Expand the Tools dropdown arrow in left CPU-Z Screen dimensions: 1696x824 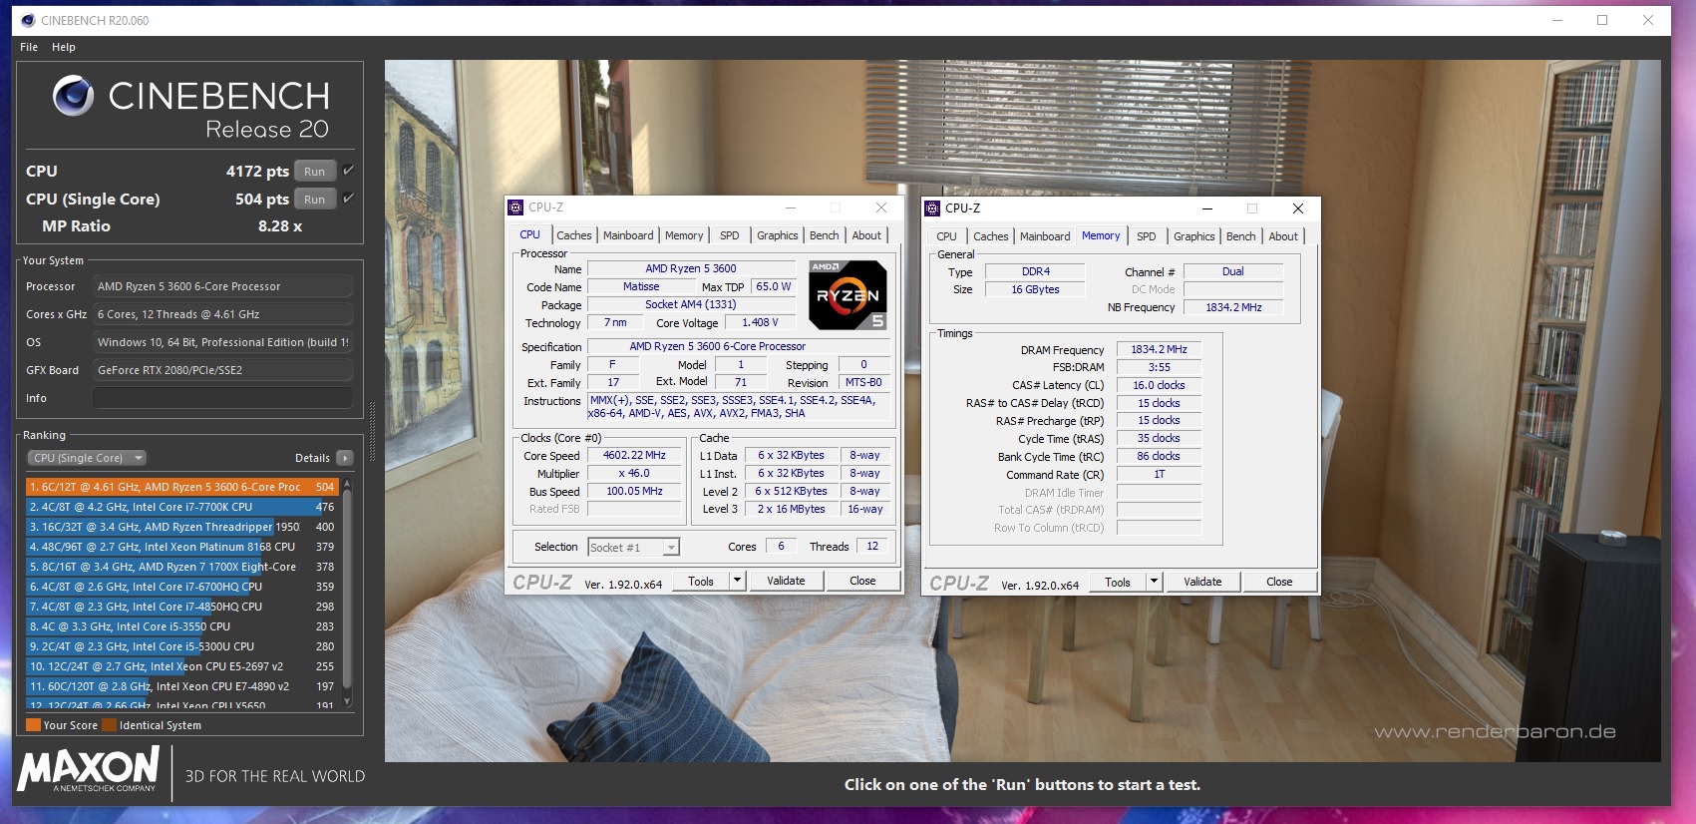pos(737,581)
